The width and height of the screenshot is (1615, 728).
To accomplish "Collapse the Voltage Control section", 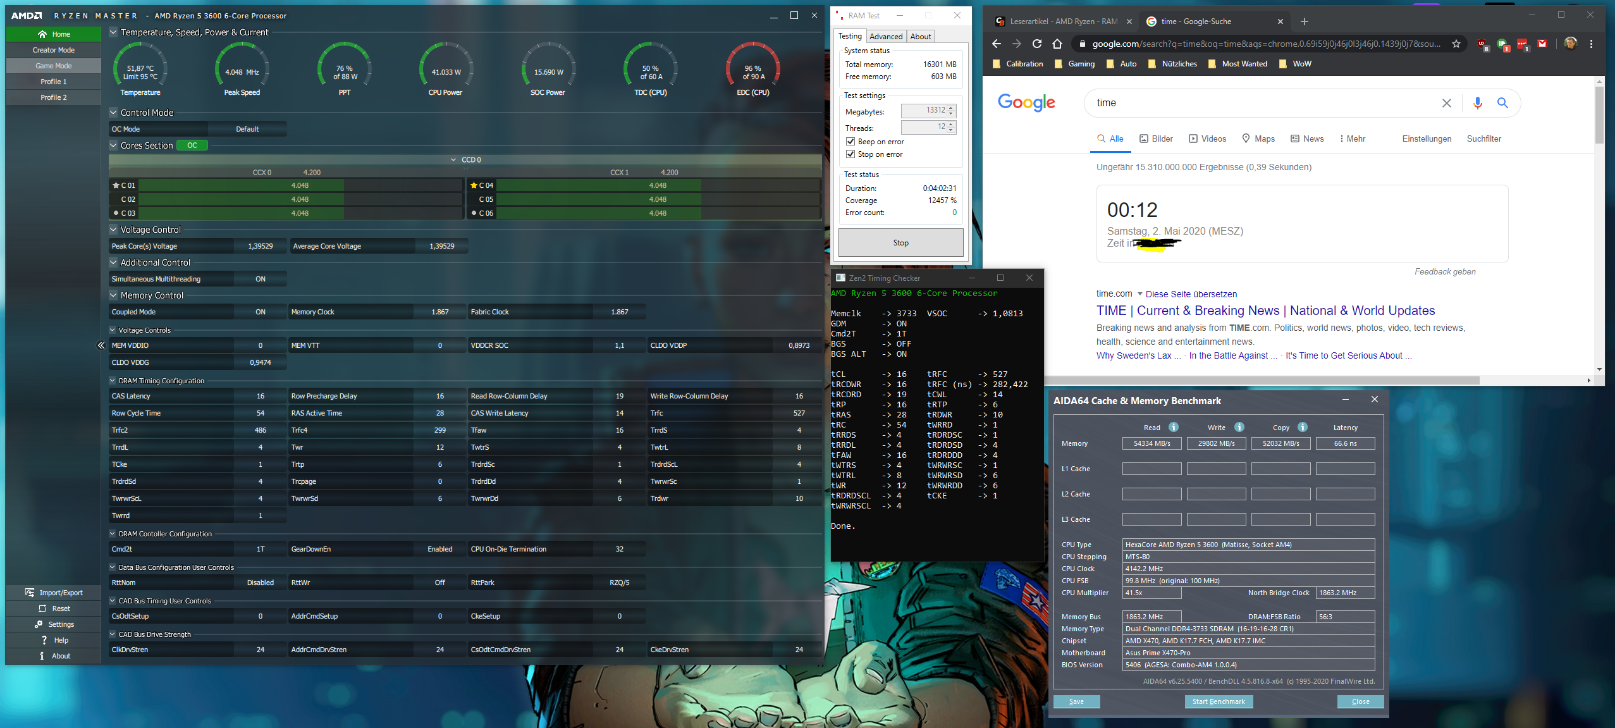I will [x=114, y=230].
